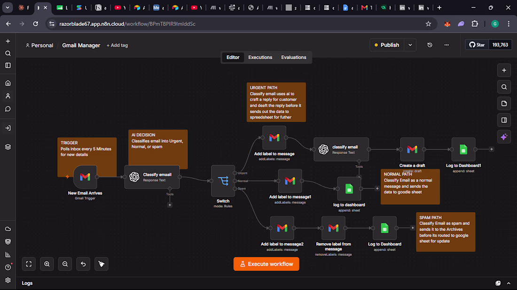Toggle the left sidebar panel icon

click(x=8, y=66)
